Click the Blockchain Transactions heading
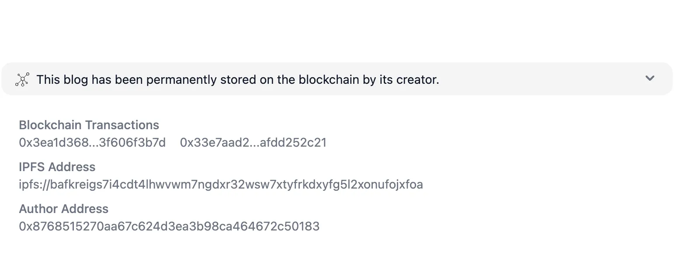Viewport: 674px width, 275px height. (x=88, y=125)
